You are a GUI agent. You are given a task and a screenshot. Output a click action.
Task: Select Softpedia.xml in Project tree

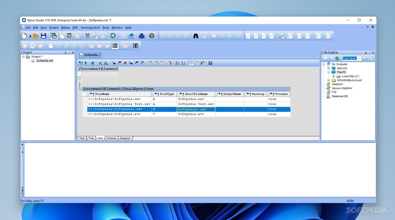[x=45, y=61]
